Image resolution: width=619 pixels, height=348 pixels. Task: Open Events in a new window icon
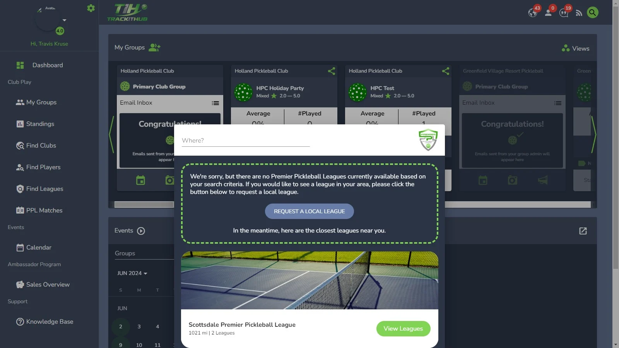coord(583,231)
